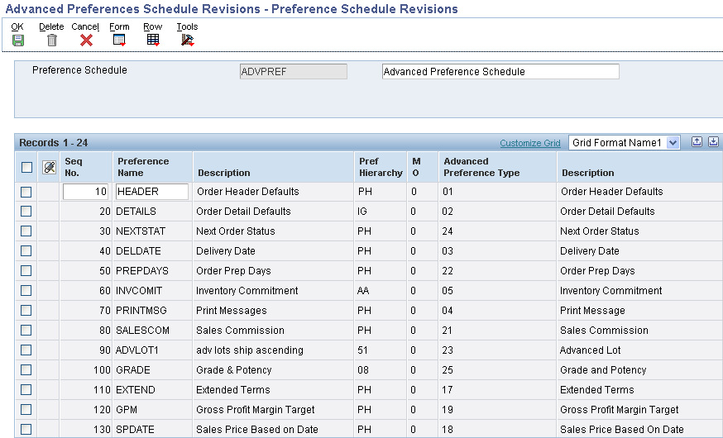The image size is (723, 438).
Task: Check the PREPDAYS row checkbox
Action: point(26,271)
